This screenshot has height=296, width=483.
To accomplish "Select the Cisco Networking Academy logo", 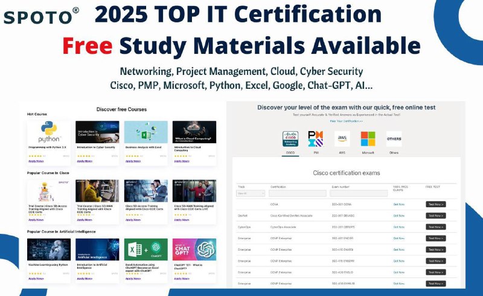I will pos(290,139).
